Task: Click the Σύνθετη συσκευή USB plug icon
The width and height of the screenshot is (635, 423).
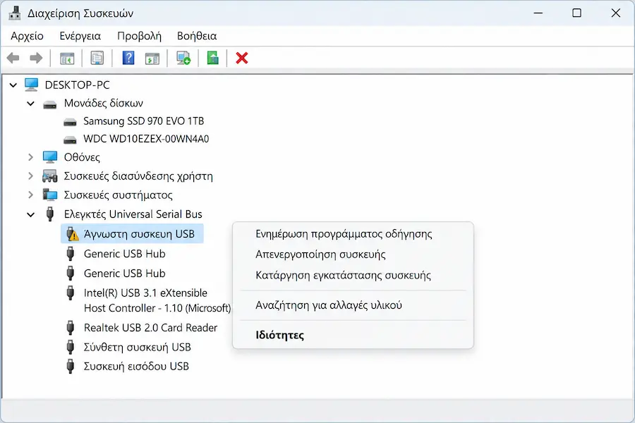Action: (71, 347)
